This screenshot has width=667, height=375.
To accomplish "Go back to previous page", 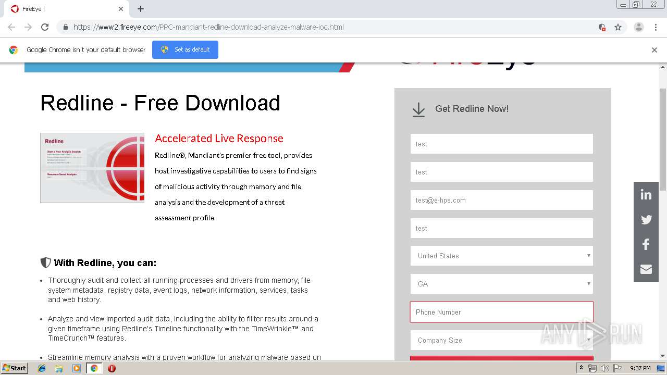I will (11, 27).
